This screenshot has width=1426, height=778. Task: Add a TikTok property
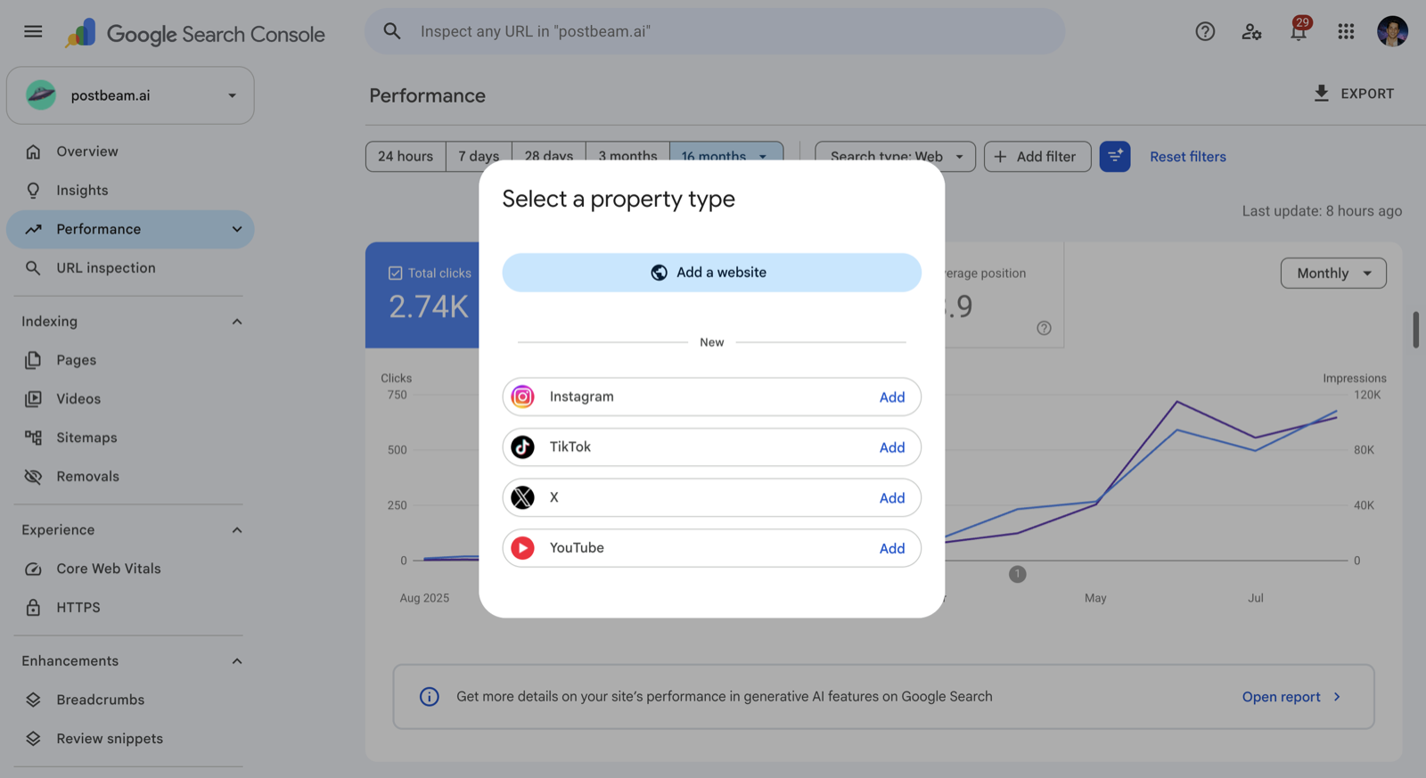click(x=892, y=447)
